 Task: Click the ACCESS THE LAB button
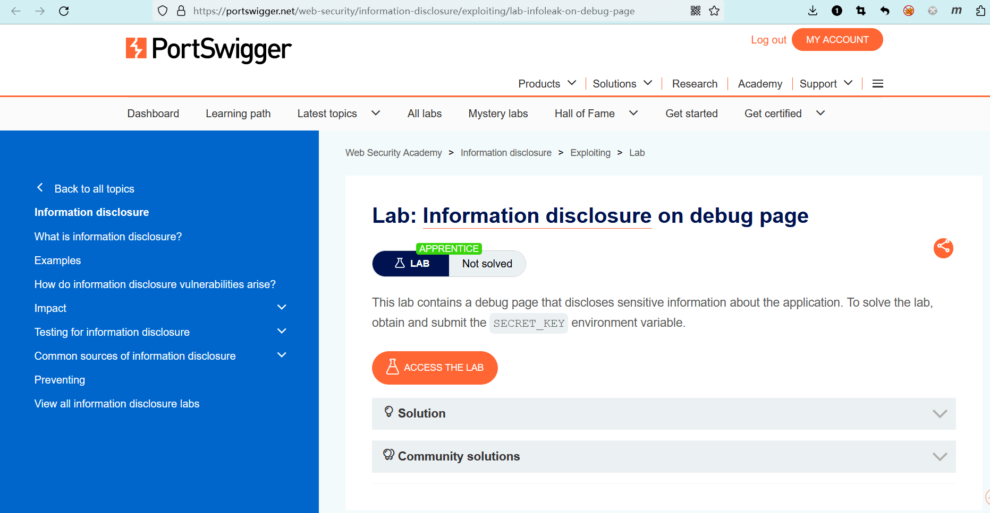click(435, 368)
